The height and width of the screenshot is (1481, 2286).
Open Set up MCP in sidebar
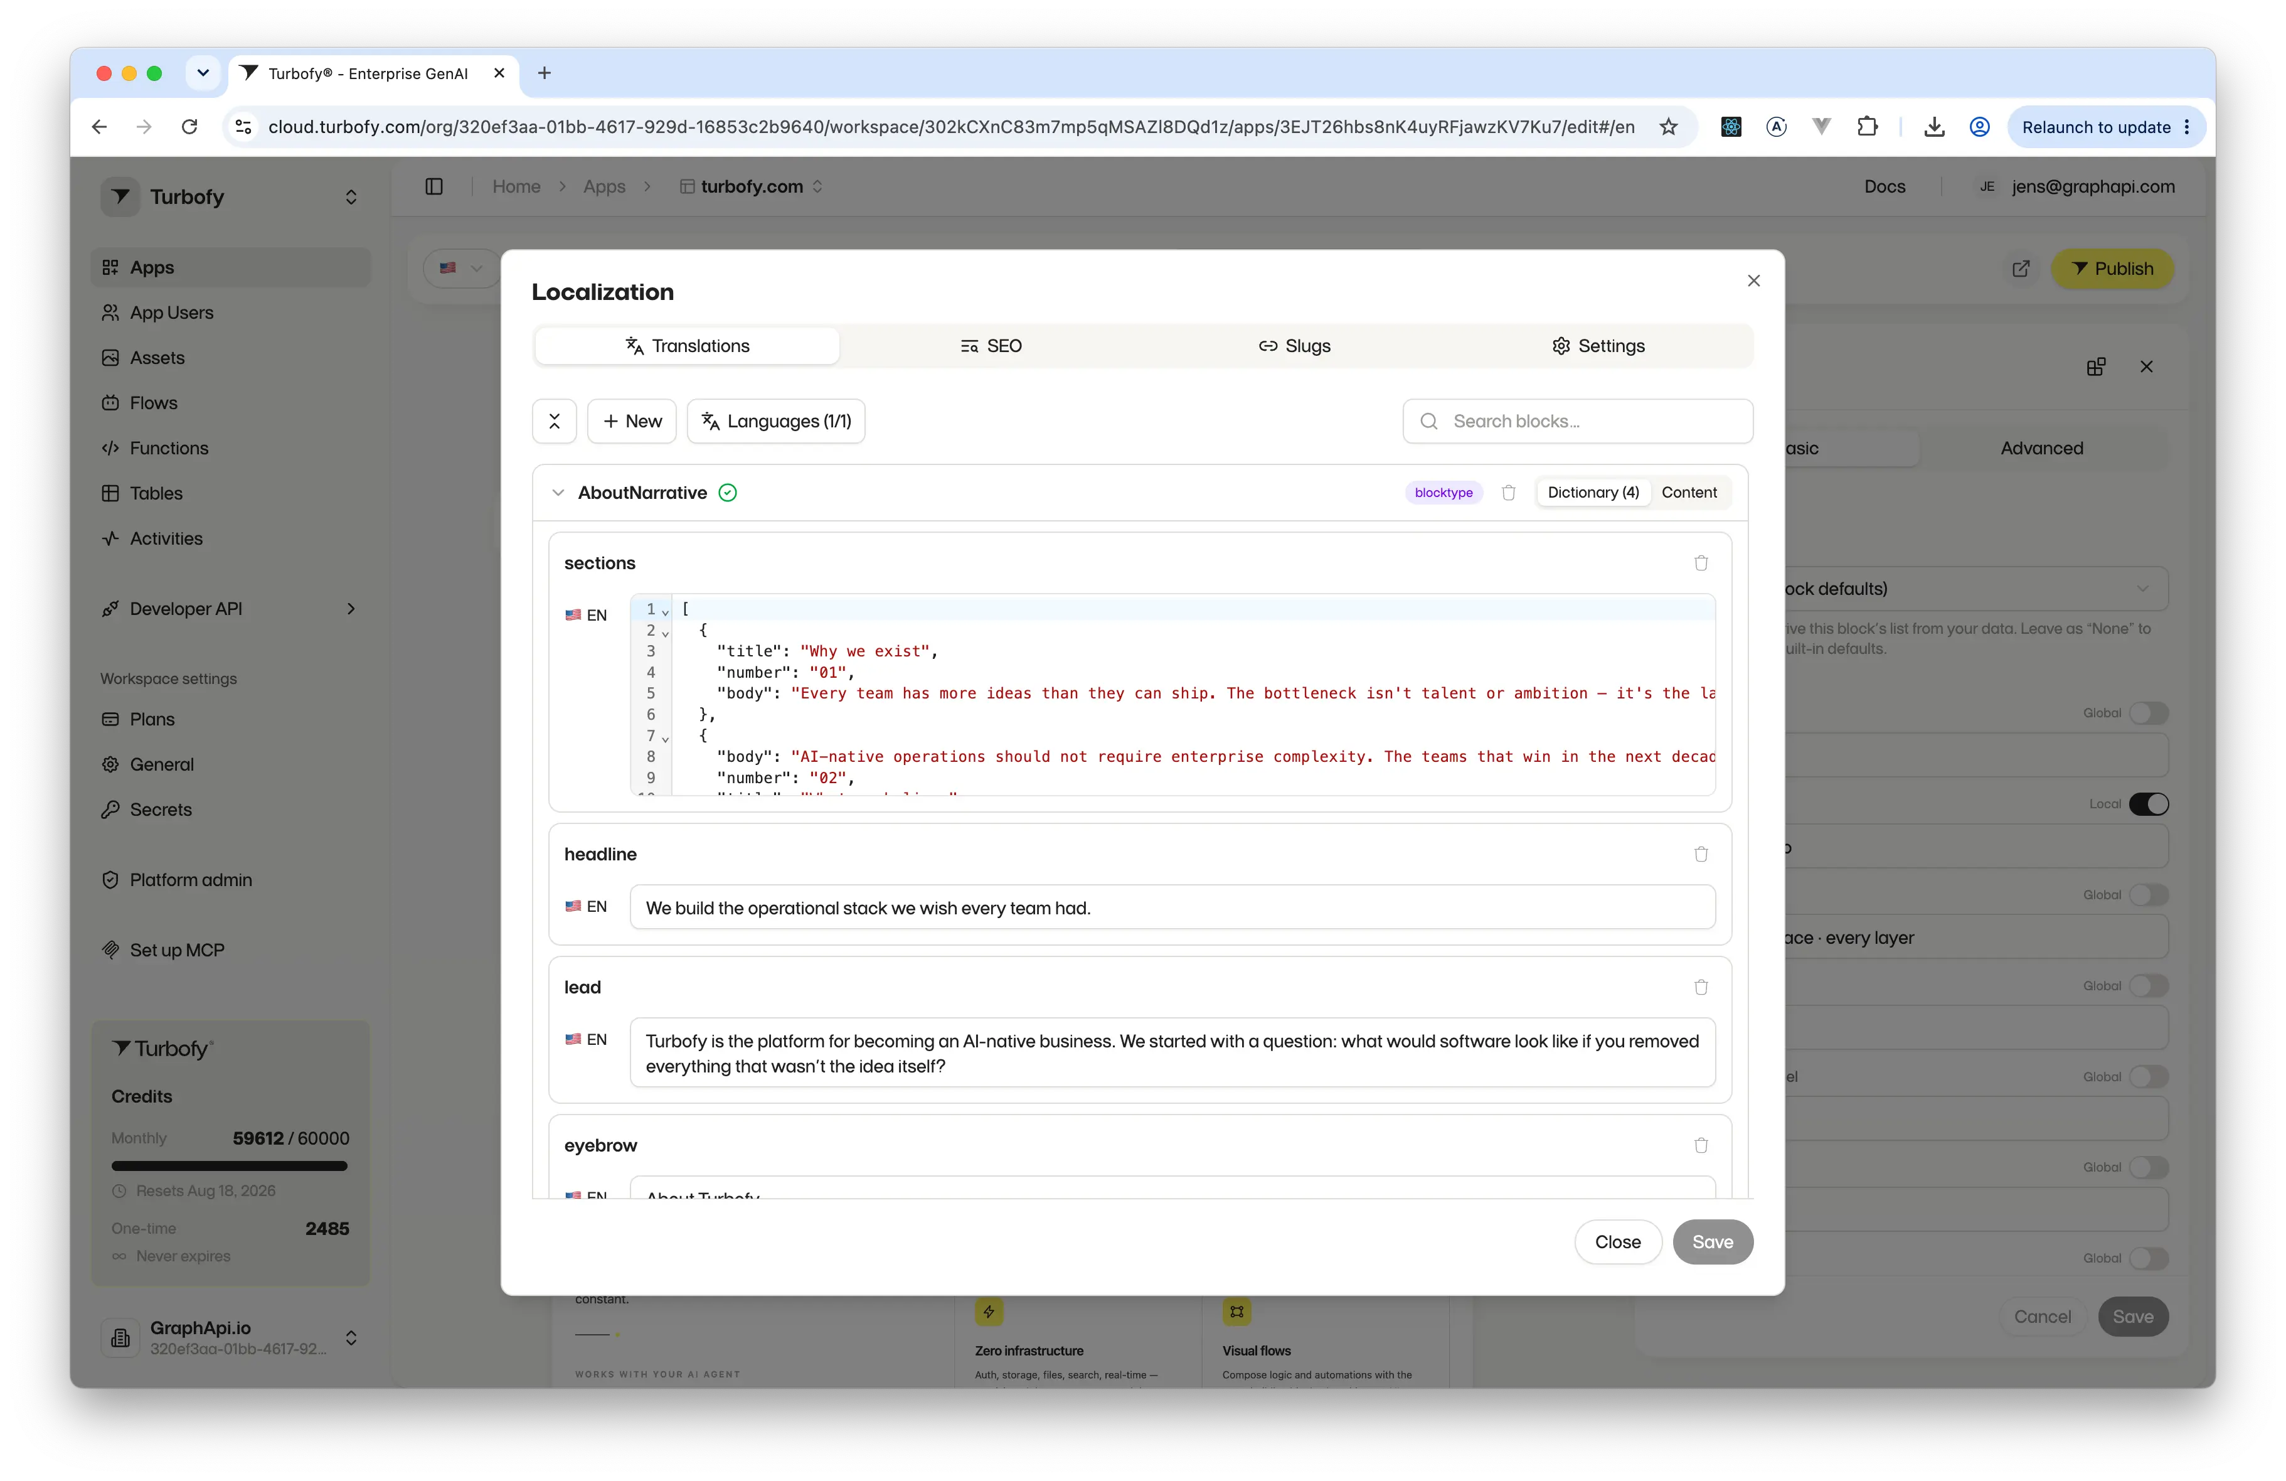[230, 949]
